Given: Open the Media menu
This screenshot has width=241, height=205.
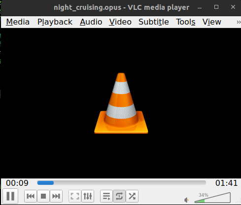Looking at the screenshot, I should (x=18, y=22).
